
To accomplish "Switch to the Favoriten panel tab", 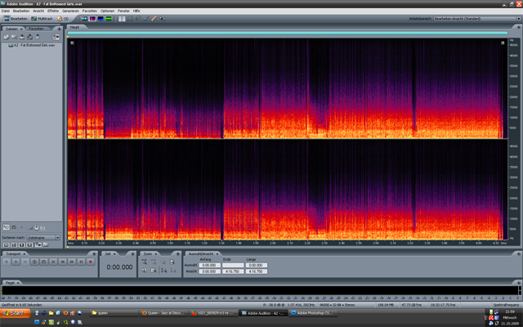I will [36, 29].
